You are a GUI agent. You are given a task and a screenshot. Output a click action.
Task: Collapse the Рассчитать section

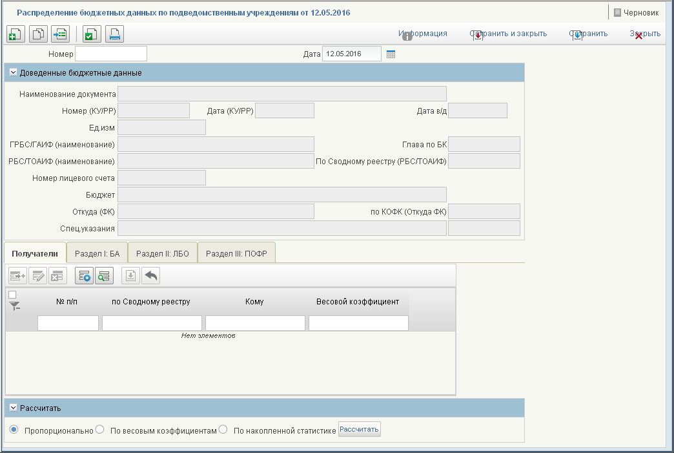point(14,408)
